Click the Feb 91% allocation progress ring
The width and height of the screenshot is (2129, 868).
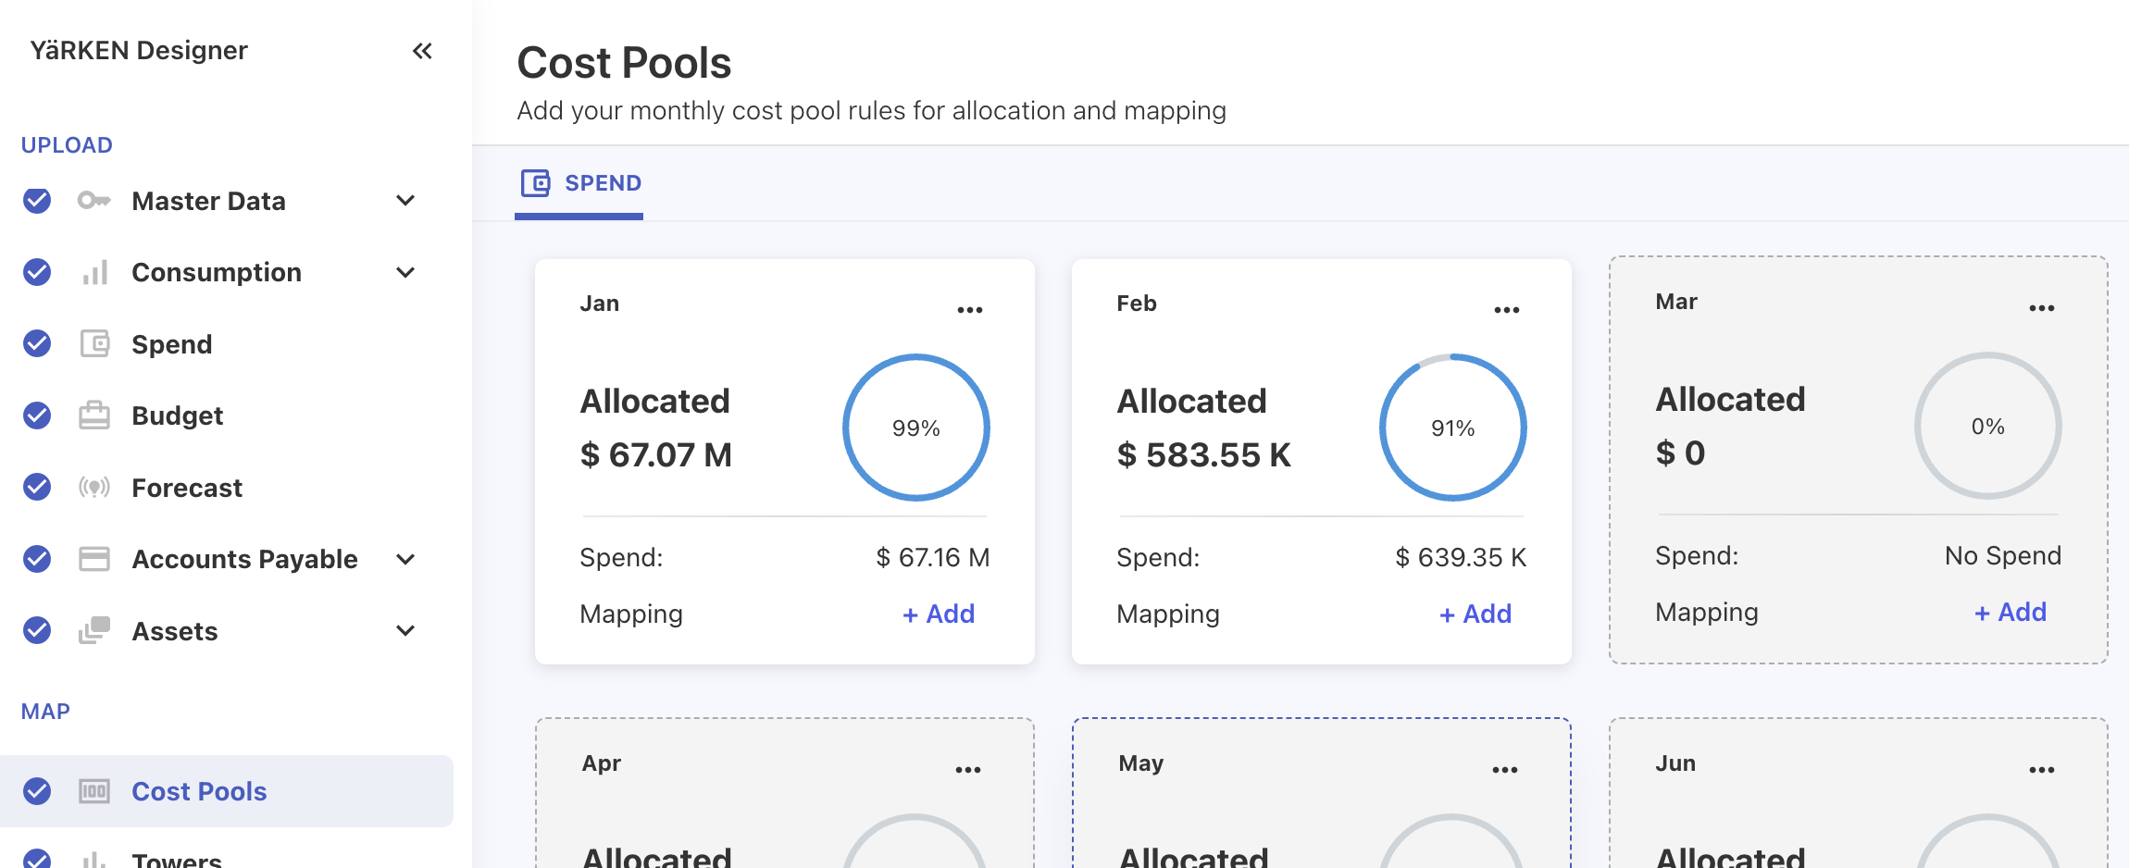click(1452, 428)
